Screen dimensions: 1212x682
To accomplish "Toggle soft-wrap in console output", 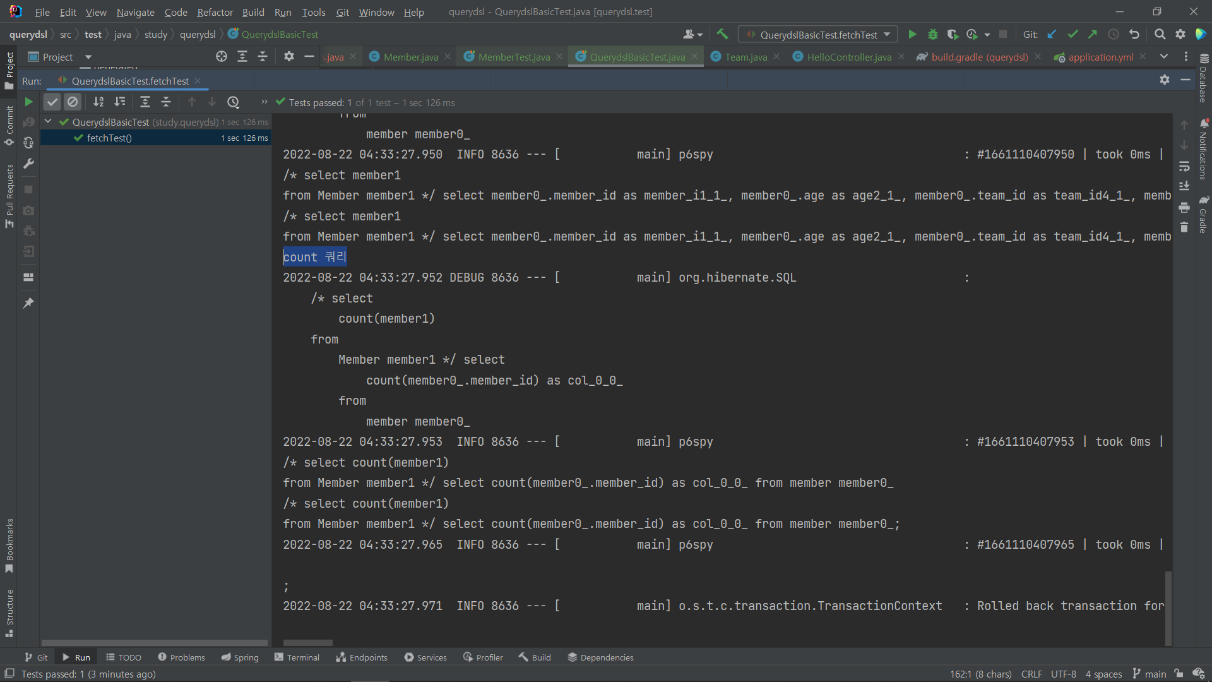I will click(x=1184, y=166).
